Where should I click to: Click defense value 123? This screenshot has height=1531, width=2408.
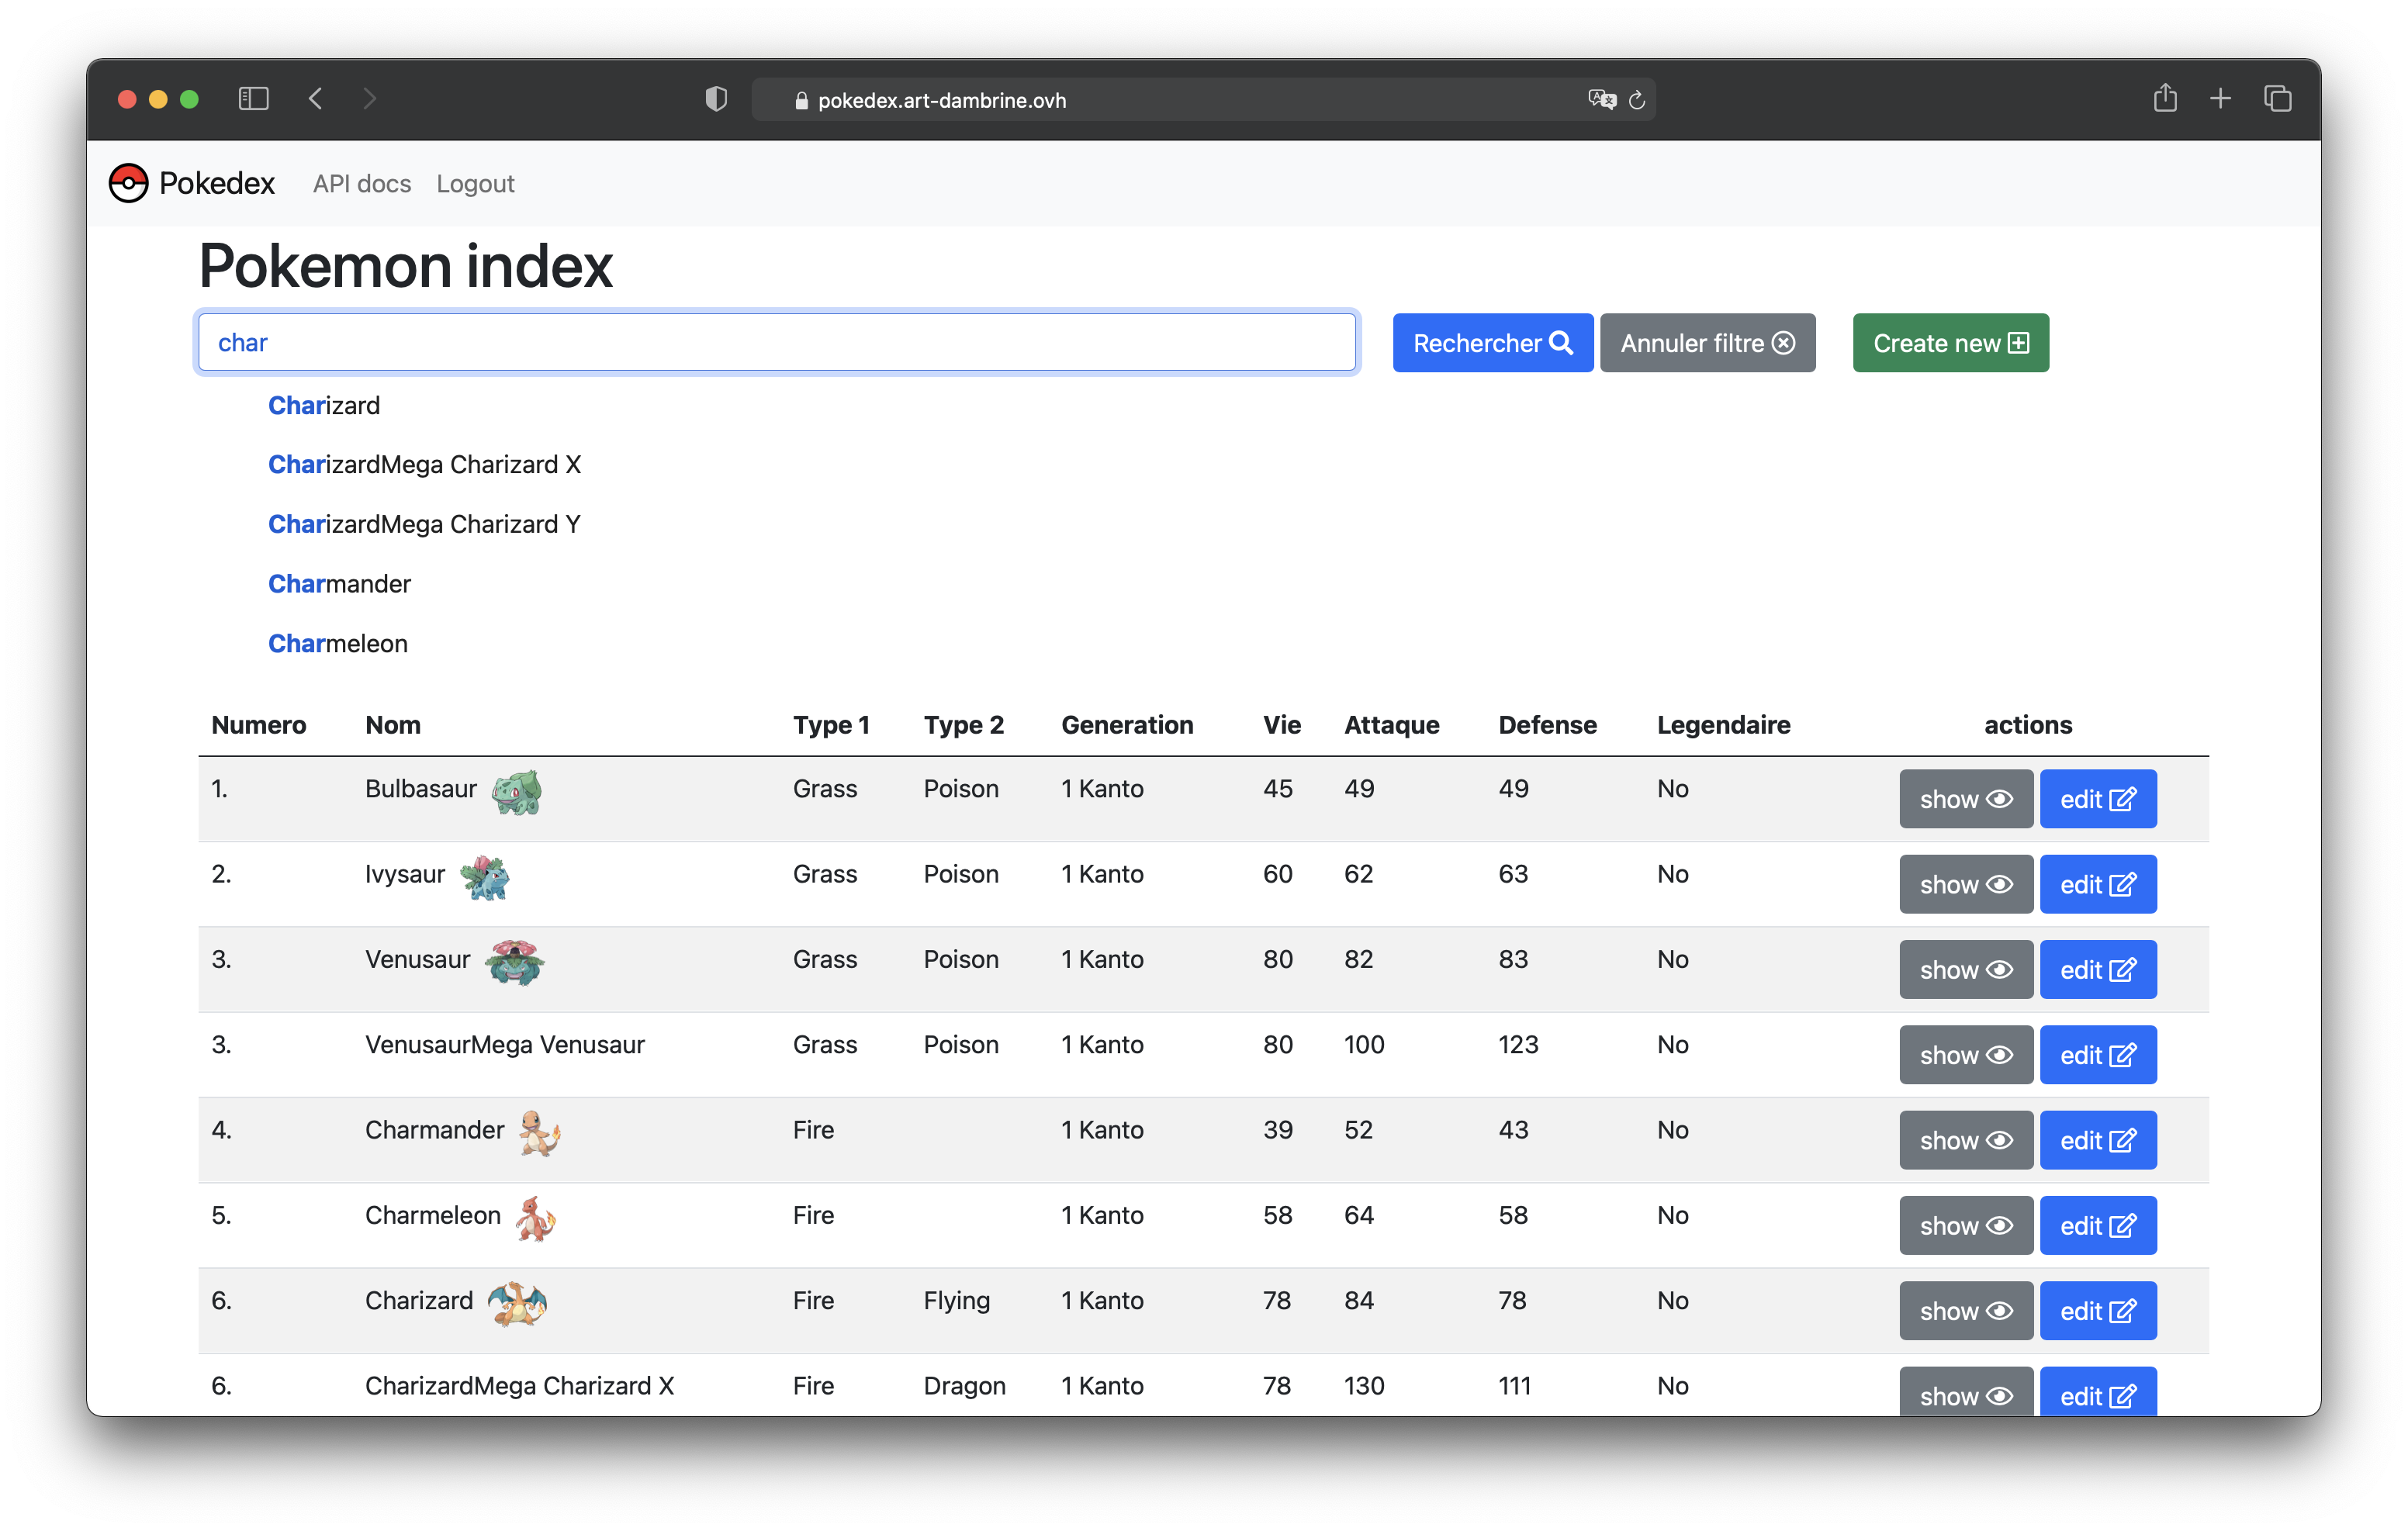[x=1518, y=1045]
